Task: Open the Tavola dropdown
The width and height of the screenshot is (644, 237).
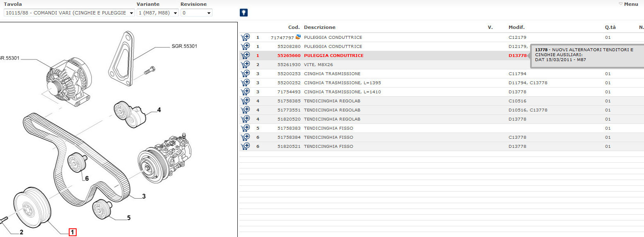Action: coord(69,13)
